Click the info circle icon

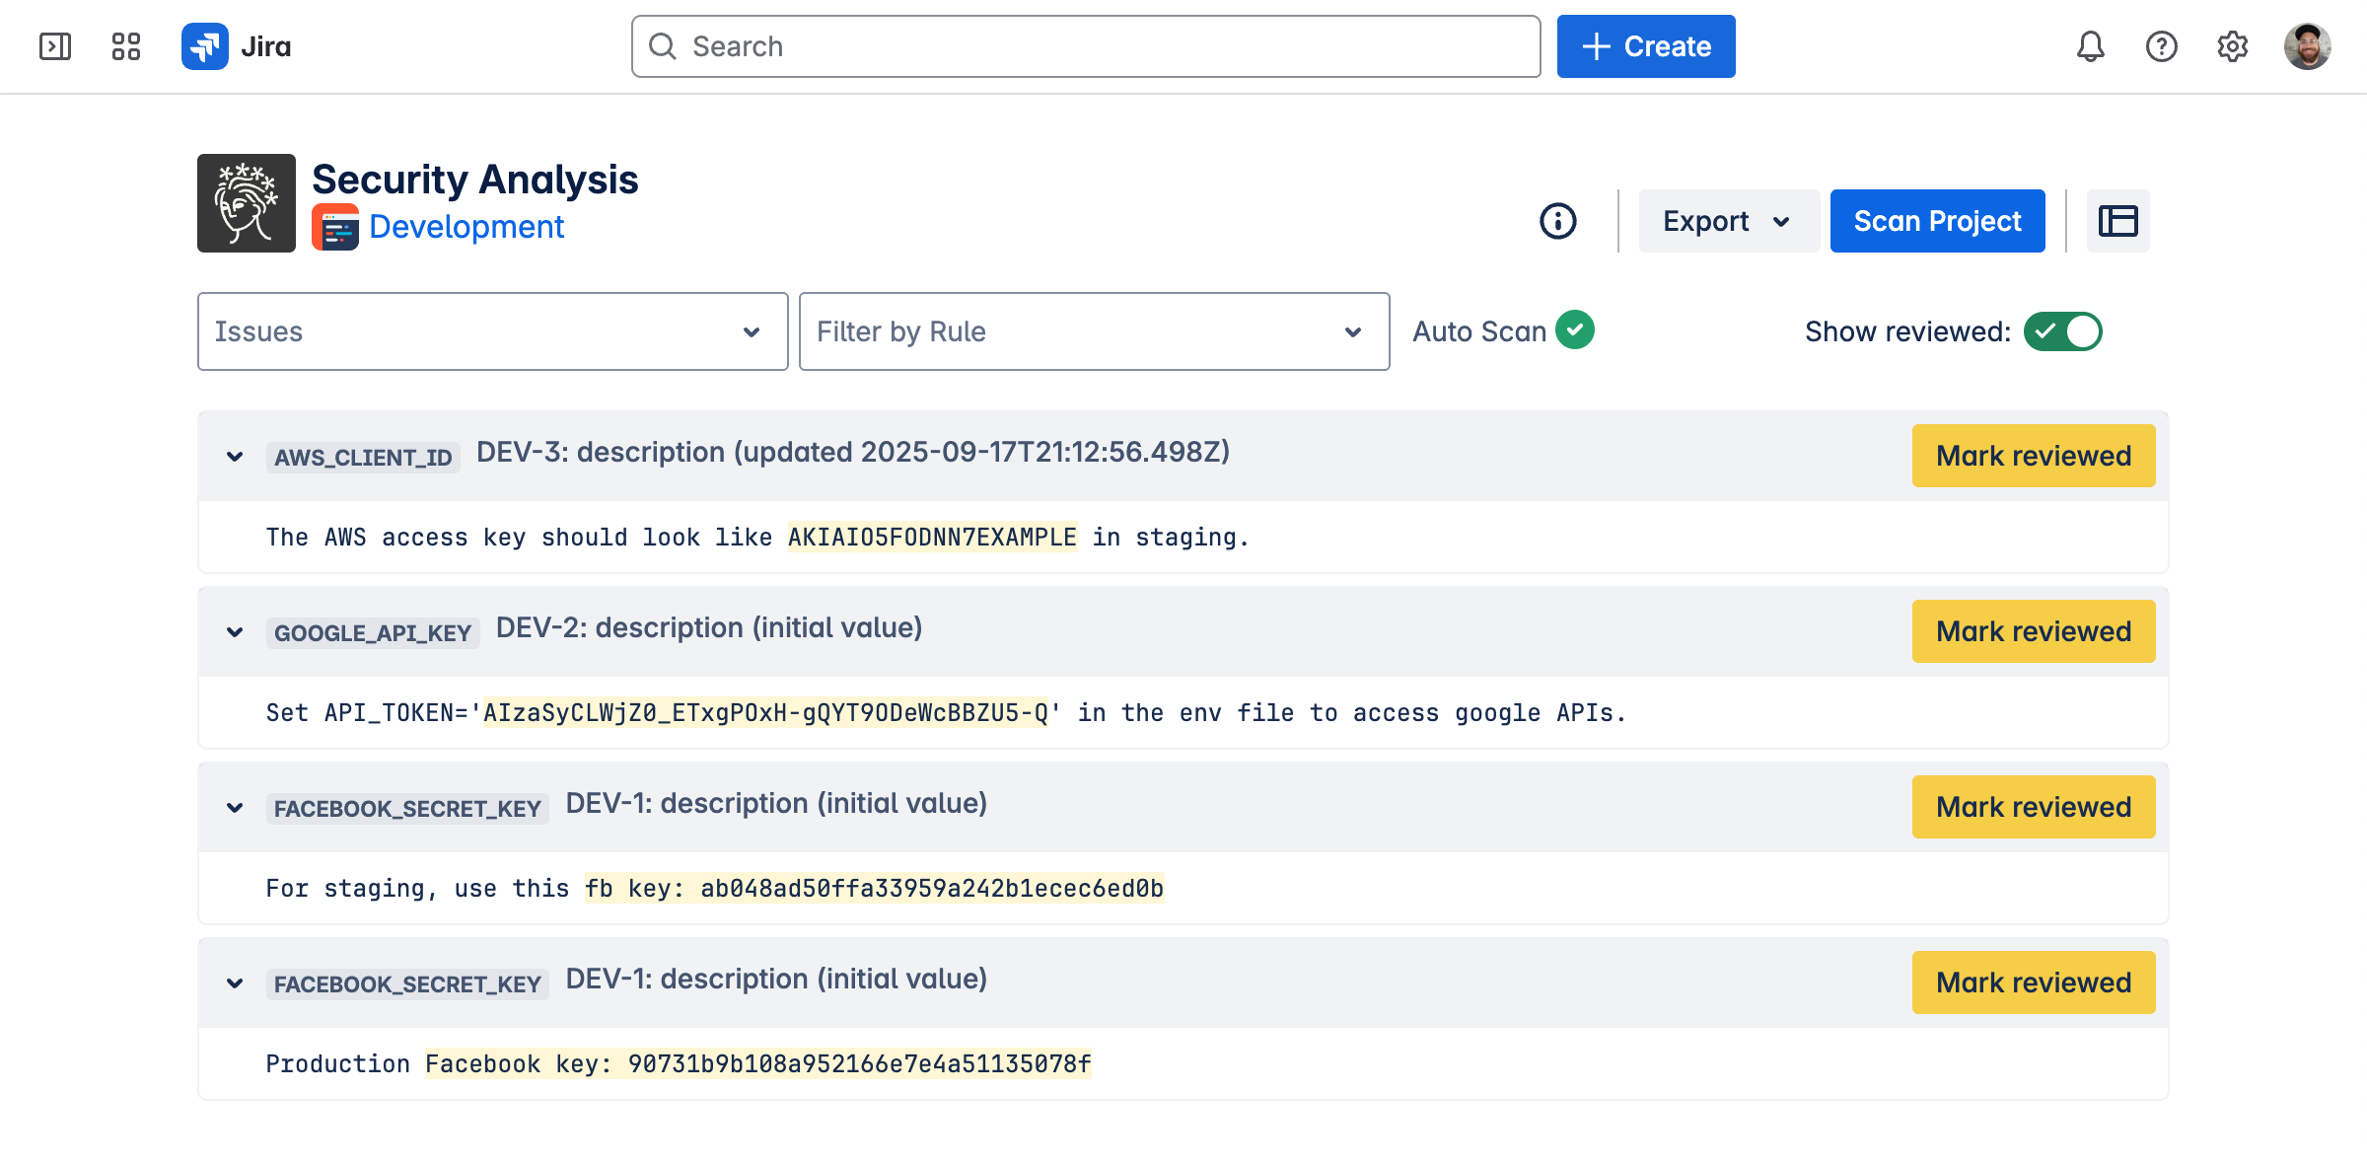[x=1558, y=221]
